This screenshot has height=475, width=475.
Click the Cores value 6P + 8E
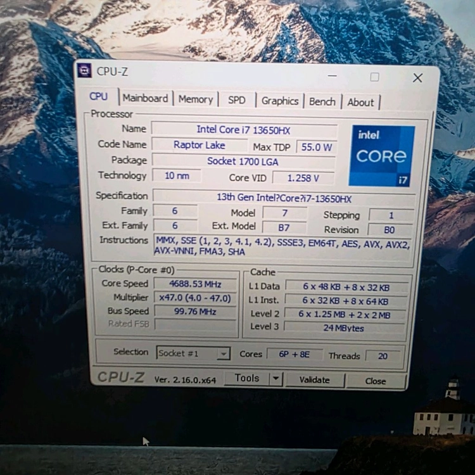294,354
